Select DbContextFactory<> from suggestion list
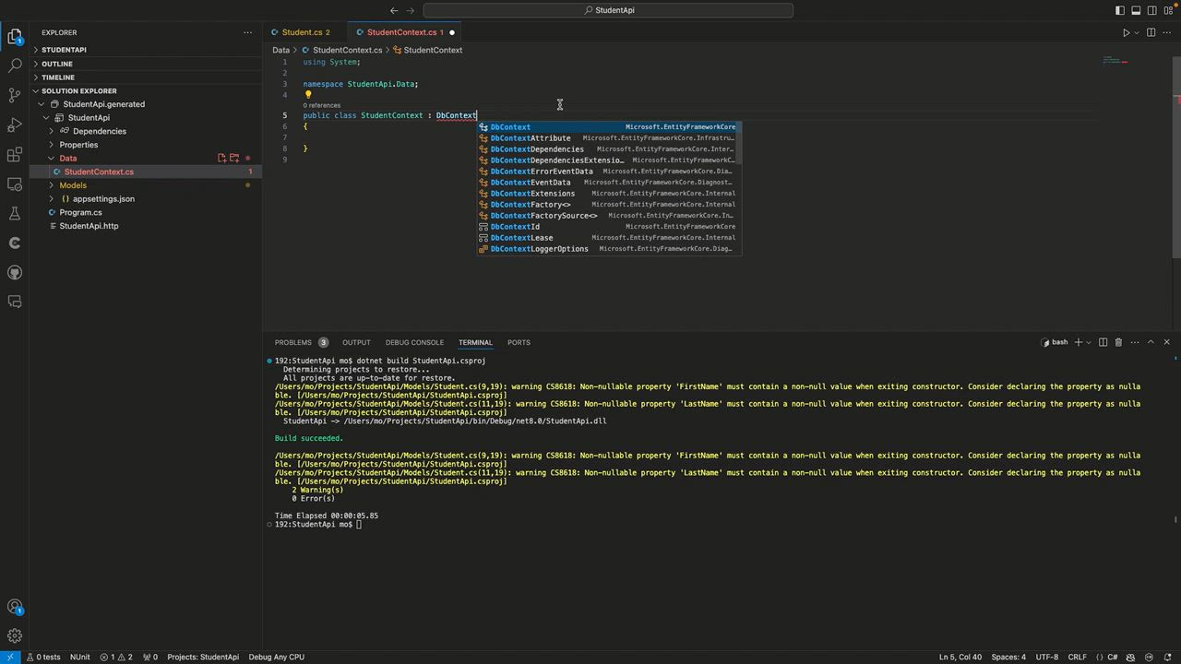The image size is (1181, 664). 530,205
